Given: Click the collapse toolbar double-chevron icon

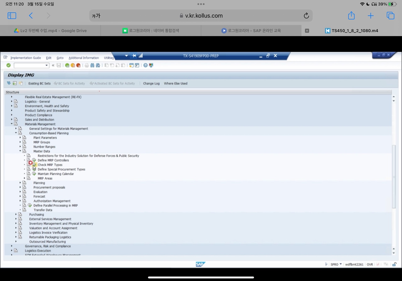Looking at the screenshot, I should pos(53,65).
